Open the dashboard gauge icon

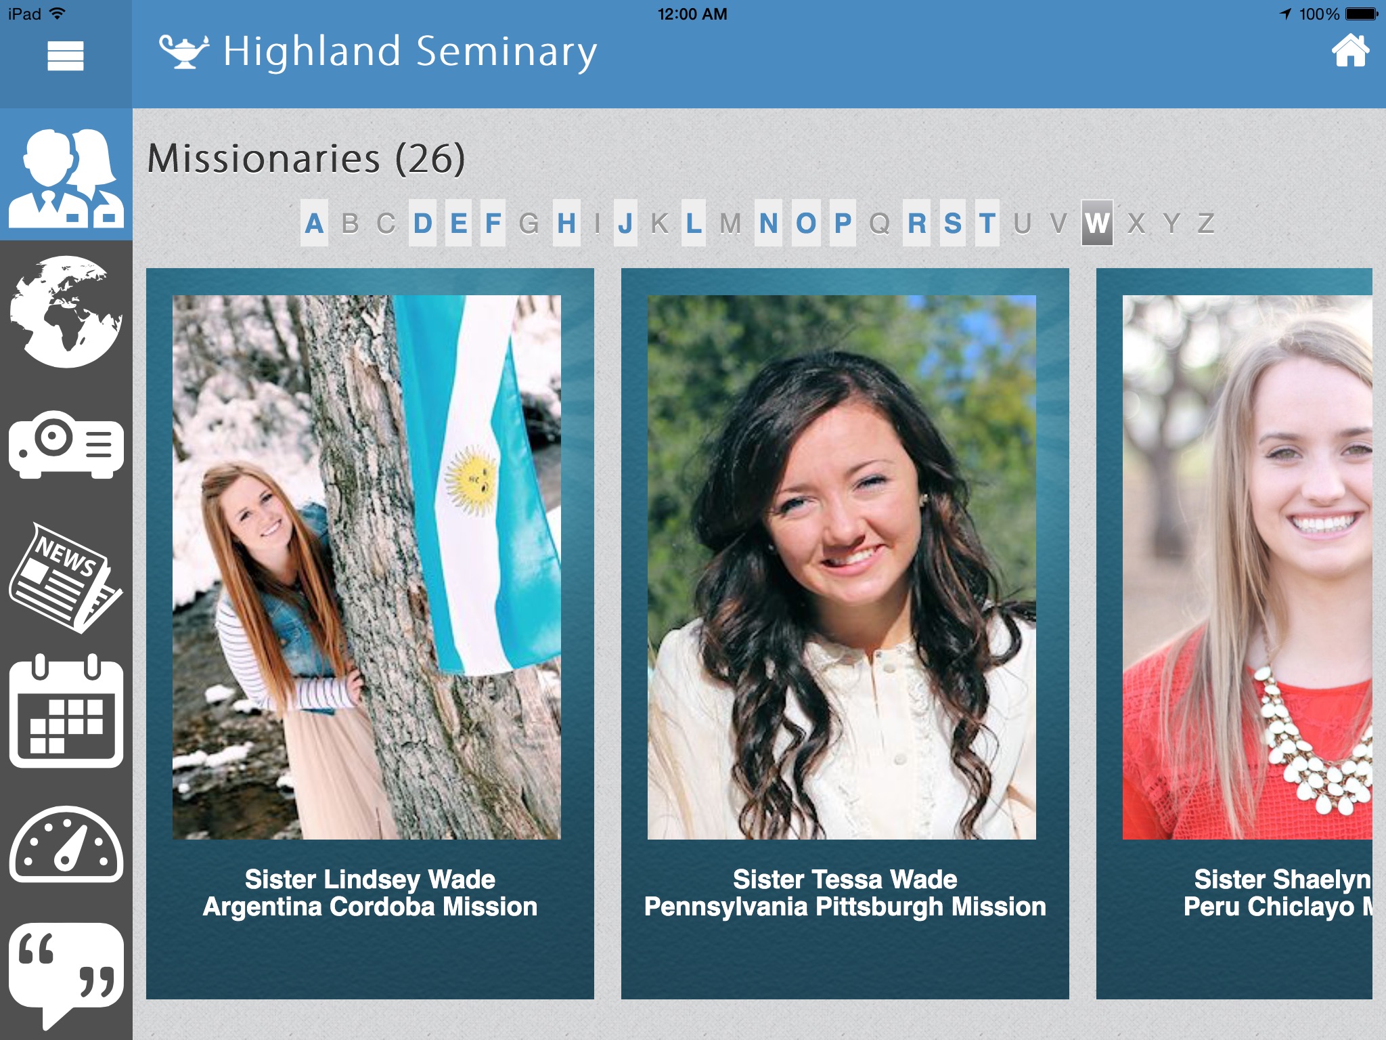(66, 844)
